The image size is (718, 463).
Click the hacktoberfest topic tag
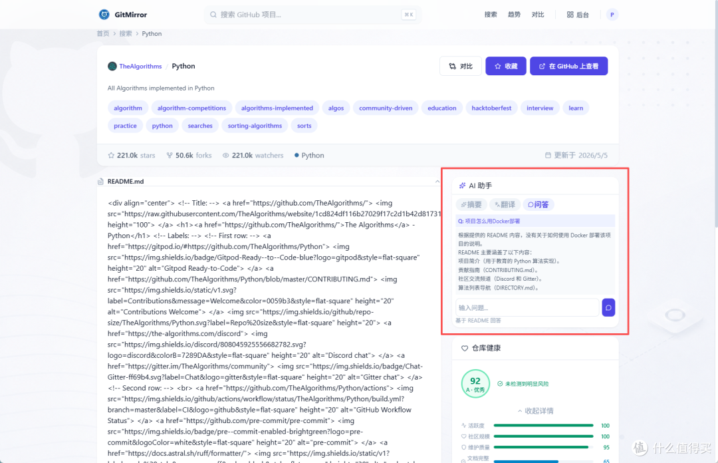[491, 108]
